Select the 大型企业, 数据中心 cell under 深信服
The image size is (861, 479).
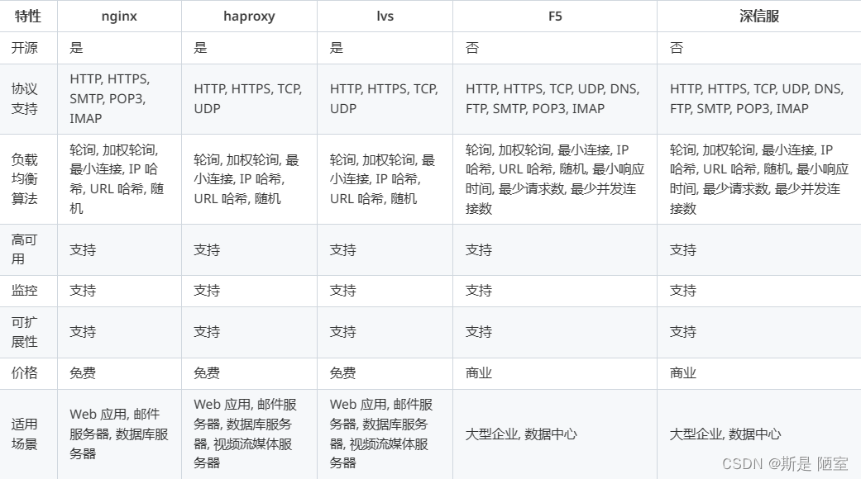pos(724,434)
